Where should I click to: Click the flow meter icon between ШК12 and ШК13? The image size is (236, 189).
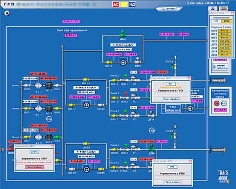(x=87, y=105)
